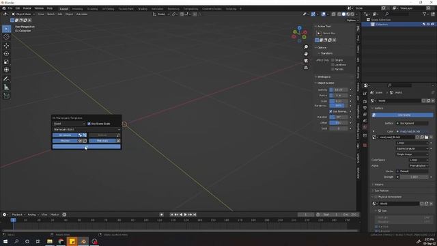Open the Output properties tab icon
Screen dimensions: 437x246
coord(365,108)
